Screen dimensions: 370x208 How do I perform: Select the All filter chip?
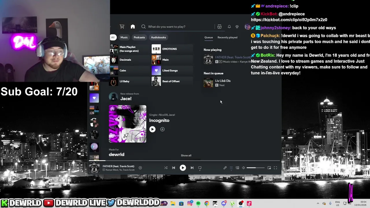[113, 37]
